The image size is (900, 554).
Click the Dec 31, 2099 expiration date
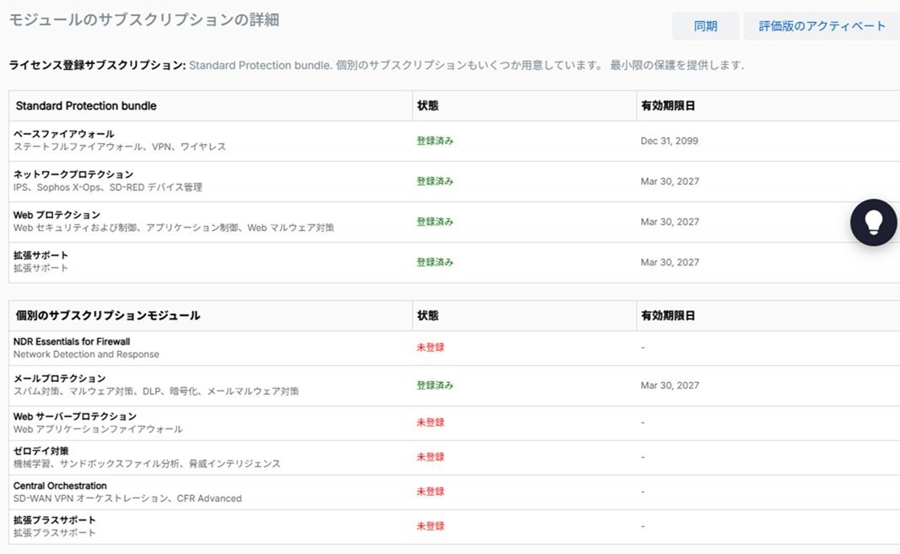[x=670, y=141]
